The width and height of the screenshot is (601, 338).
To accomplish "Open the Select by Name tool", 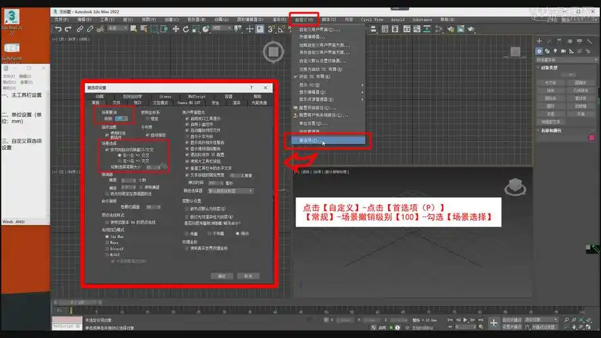I will click(x=144, y=29).
